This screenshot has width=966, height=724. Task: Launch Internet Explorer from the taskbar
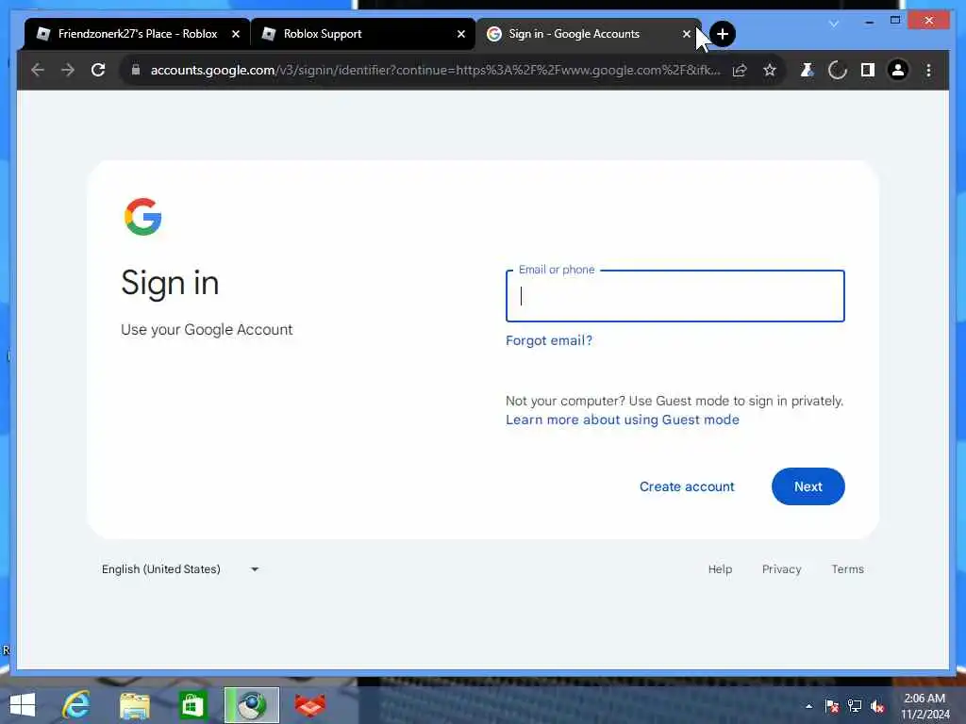click(76, 705)
